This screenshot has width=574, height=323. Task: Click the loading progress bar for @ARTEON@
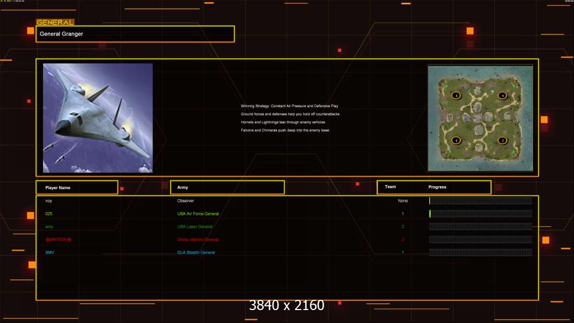[481, 240]
